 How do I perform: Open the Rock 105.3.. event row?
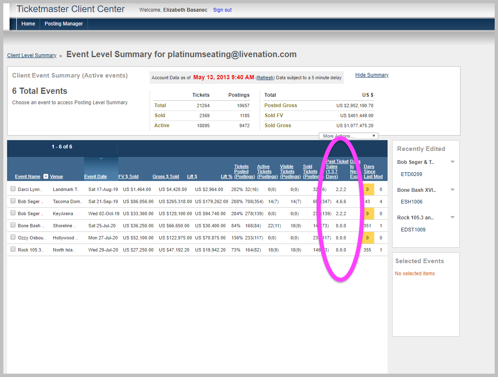click(x=31, y=250)
